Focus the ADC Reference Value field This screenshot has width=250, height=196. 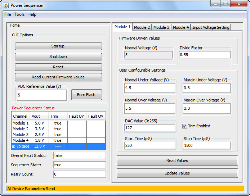click(42, 95)
